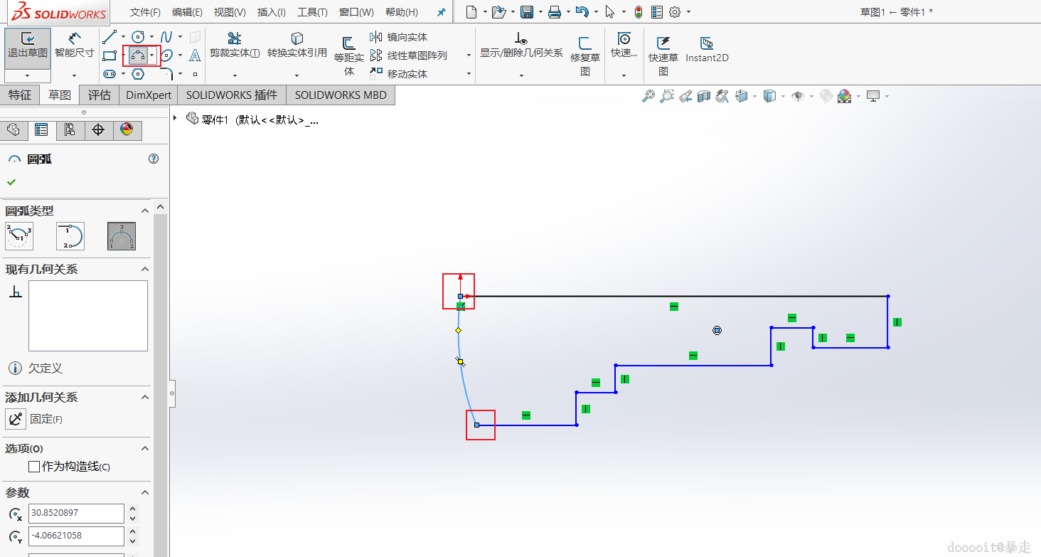
Task: Collapse the 现有几何关系 section
Action: pyautogui.click(x=145, y=269)
